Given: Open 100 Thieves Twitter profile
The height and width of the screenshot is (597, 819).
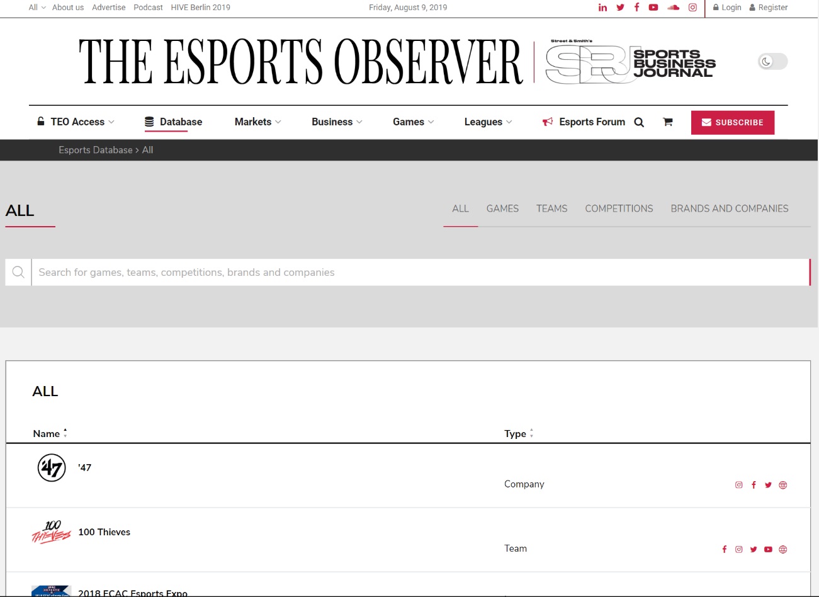Looking at the screenshot, I should (x=754, y=549).
